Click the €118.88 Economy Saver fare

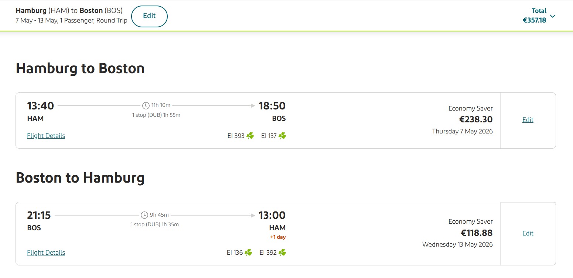[x=477, y=233]
